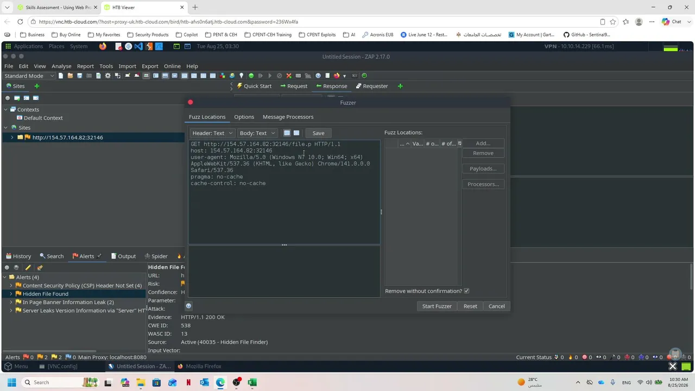Screen dimensions: 695x391
Task: Add a new Sites panel tab with green plus
Action: [x=37, y=86]
